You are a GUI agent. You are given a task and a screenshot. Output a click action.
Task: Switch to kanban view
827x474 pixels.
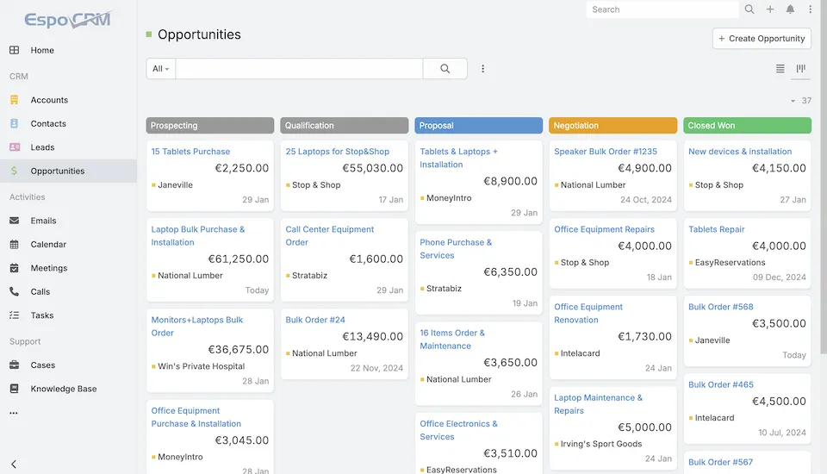click(x=801, y=69)
